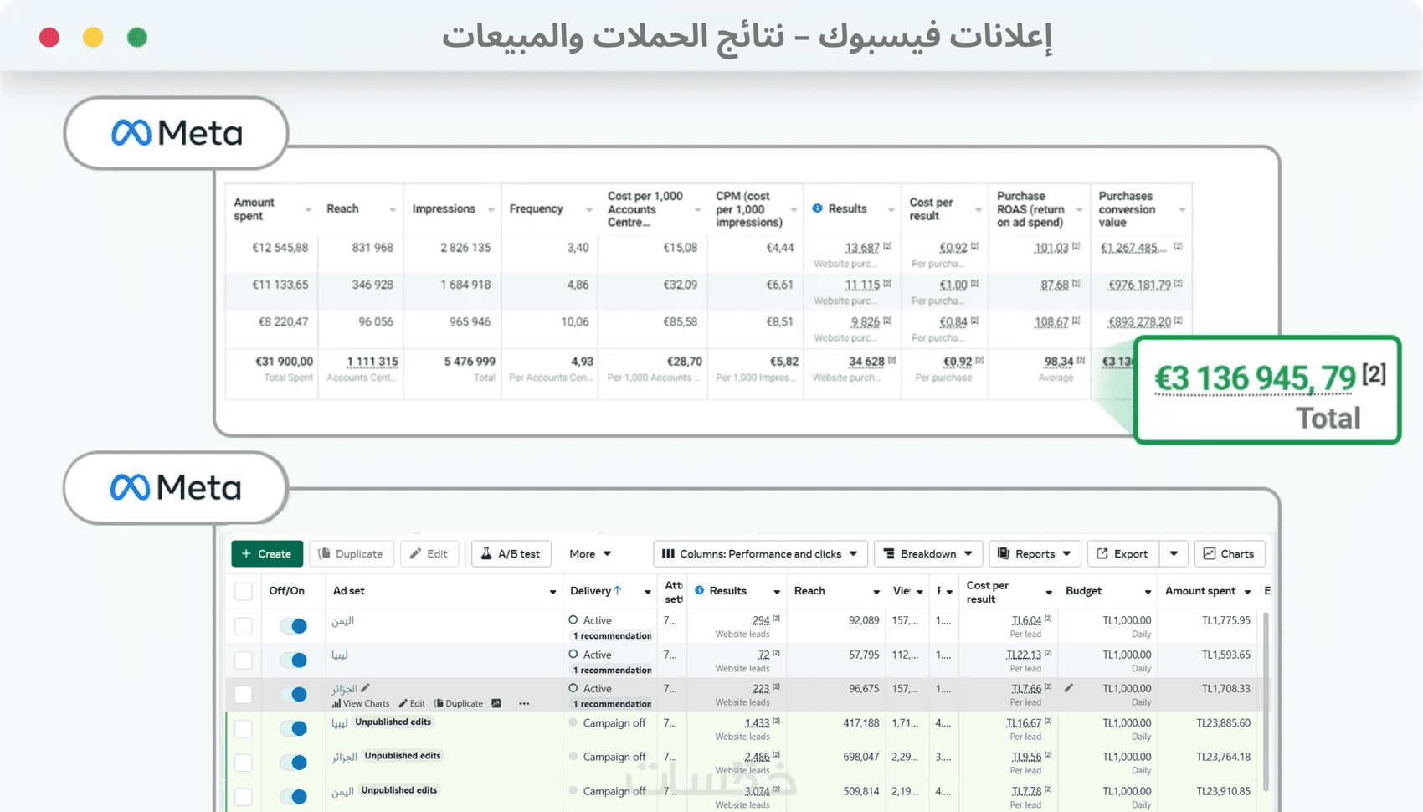Image resolution: width=1423 pixels, height=812 pixels.
Task: Switch off ليبيا ad set with unpublished edits
Action: tap(293, 728)
